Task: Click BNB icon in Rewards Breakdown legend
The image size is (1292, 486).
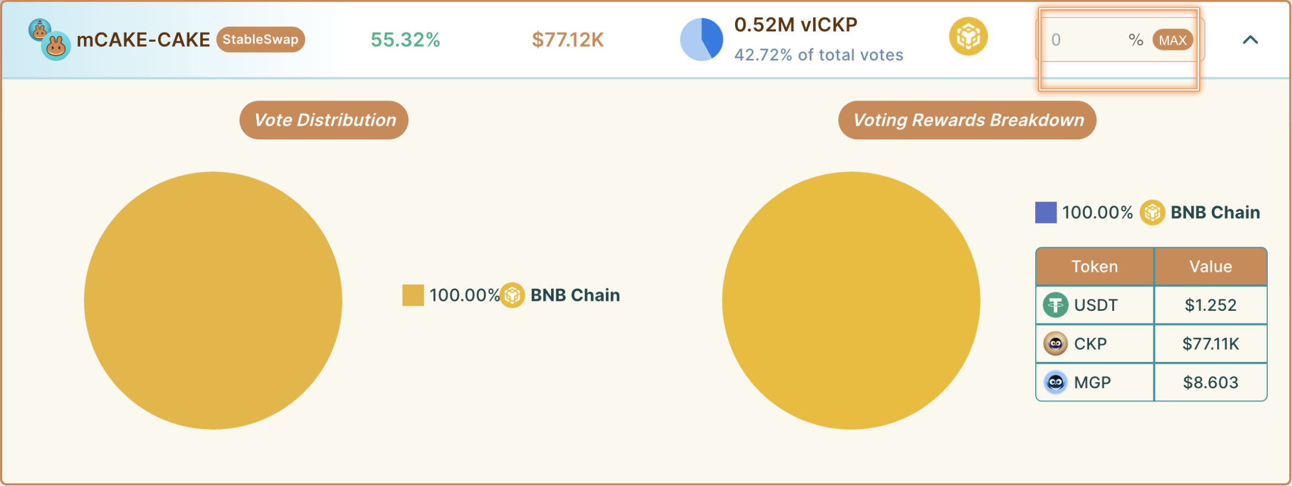Action: (x=1152, y=213)
